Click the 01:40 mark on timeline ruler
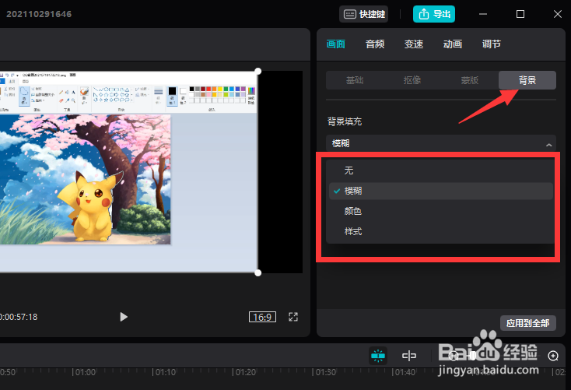This screenshot has width=571, height=390. click(x=404, y=373)
